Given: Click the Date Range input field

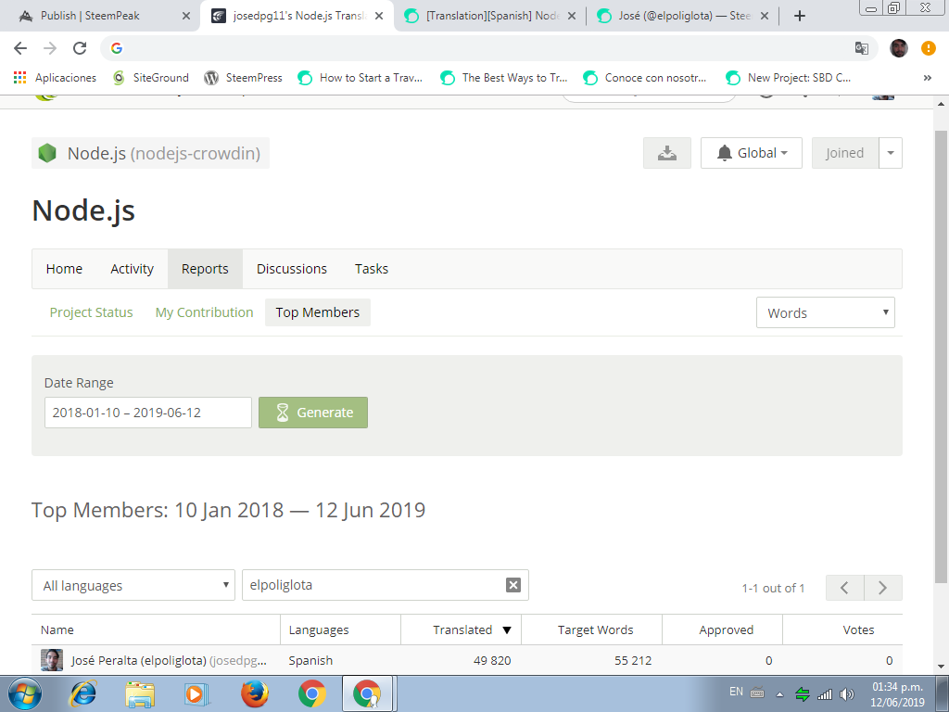Looking at the screenshot, I should [x=148, y=413].
